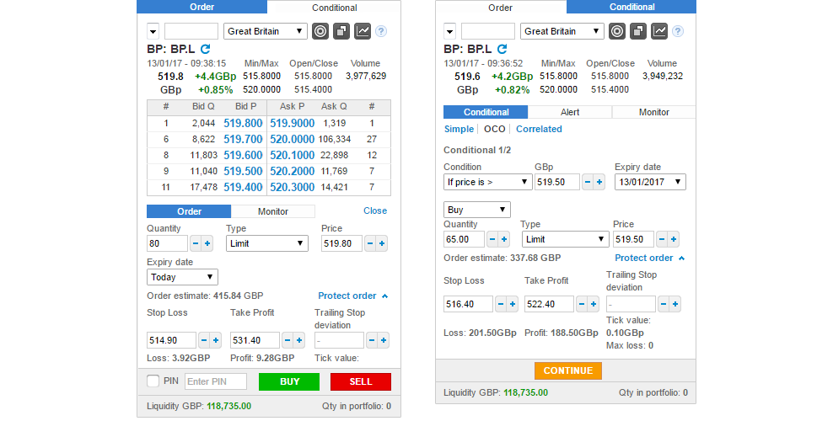Choose OCO conditional type
The width and height of the screenshot is (833, 421).
pyautogui.click(x=495, y=129)
